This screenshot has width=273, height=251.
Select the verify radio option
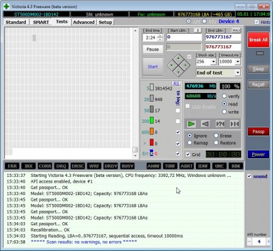point(224,96)
